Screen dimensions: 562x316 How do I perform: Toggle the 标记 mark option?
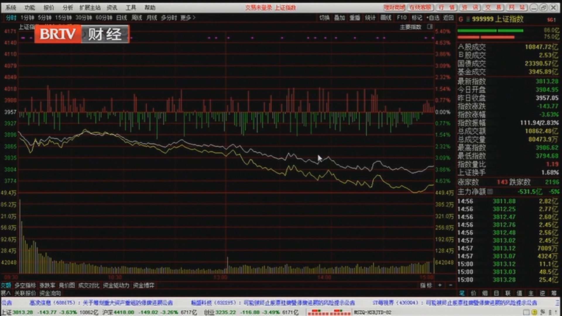[417, 18]
